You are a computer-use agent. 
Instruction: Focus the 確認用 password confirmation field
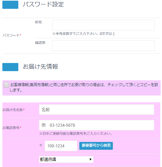tap(103, 46)
